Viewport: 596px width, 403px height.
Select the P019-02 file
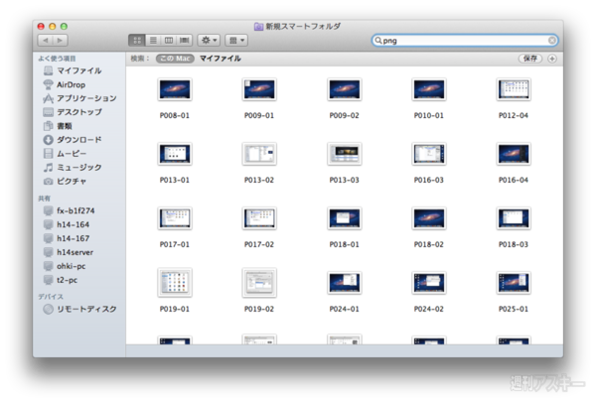pyautogui.click(x=259, y=283)
